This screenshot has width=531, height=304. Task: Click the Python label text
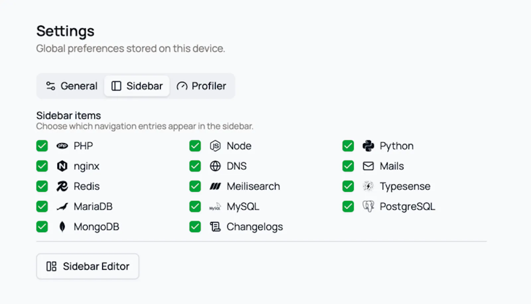397,146
